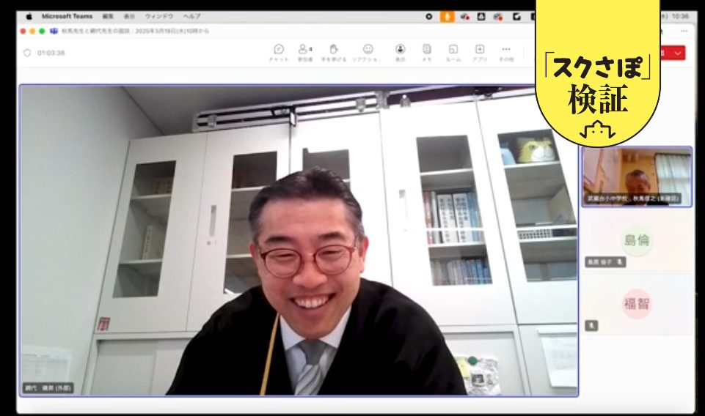Open the ヘルプ menu in menu bar

point(191,16)
